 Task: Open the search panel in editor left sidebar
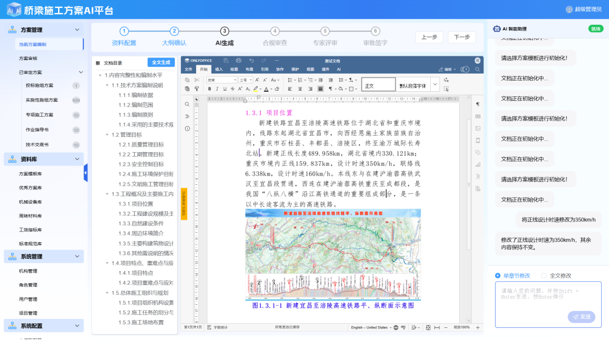187,104
